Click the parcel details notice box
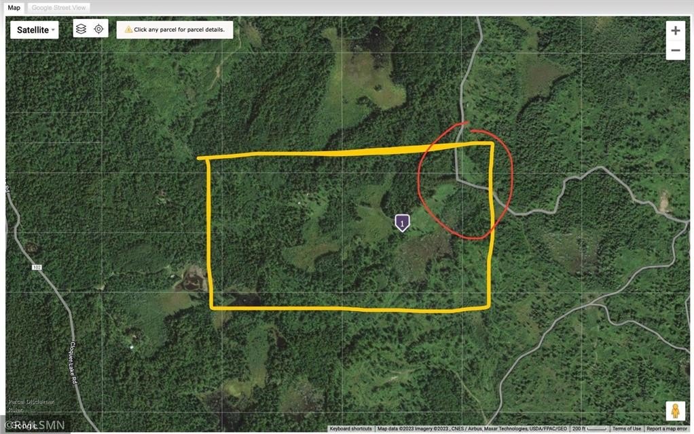 click(175, 30)
